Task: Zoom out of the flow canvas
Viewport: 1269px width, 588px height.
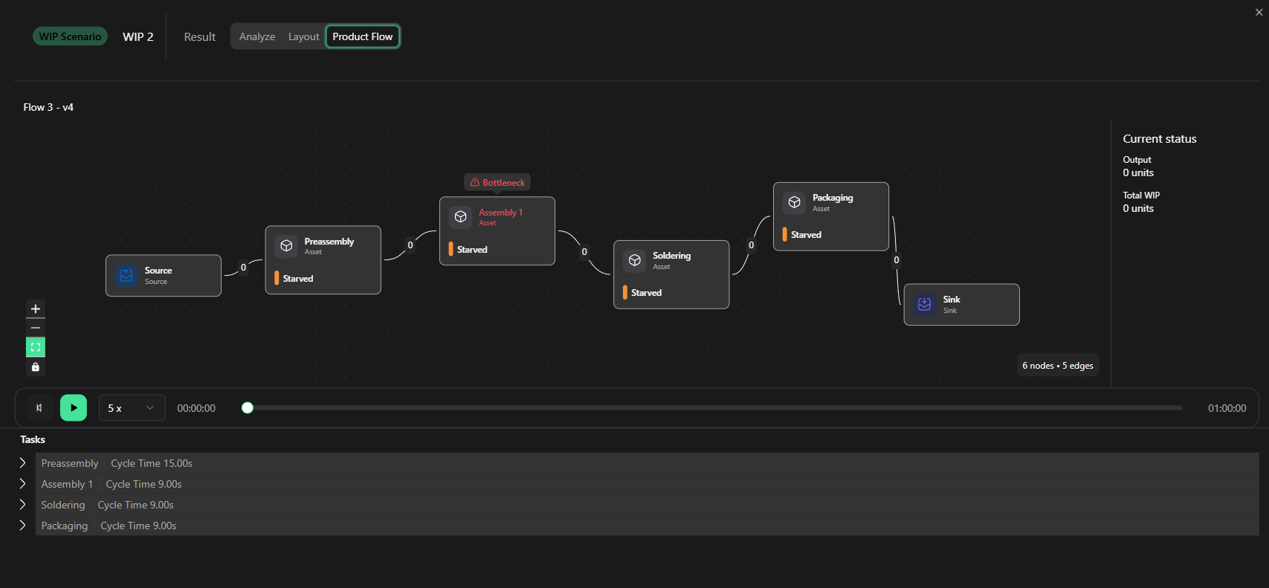Action: click(x=36, y=328)
